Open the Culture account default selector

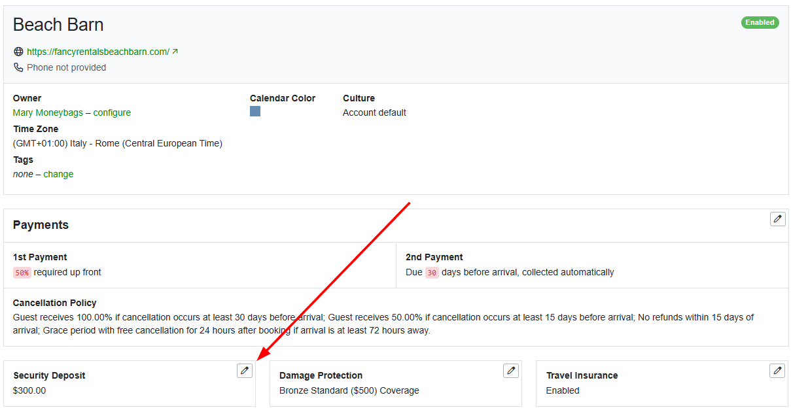374,112
